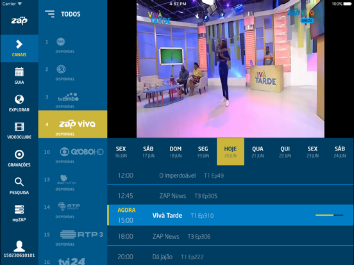Viewport: 354px width, 265px height.
Task: Select HOJE 20 JUN day tab
Action: [230, 152]
